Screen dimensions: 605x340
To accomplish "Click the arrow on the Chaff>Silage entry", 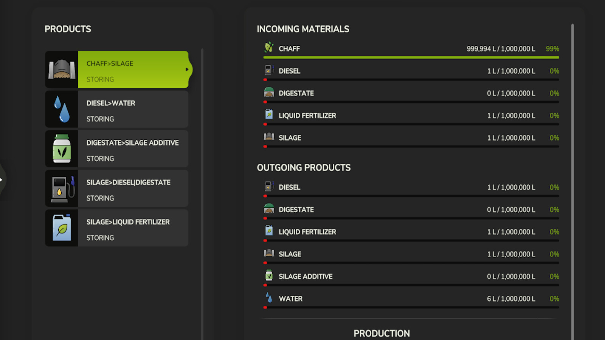I will coord(187,70).
